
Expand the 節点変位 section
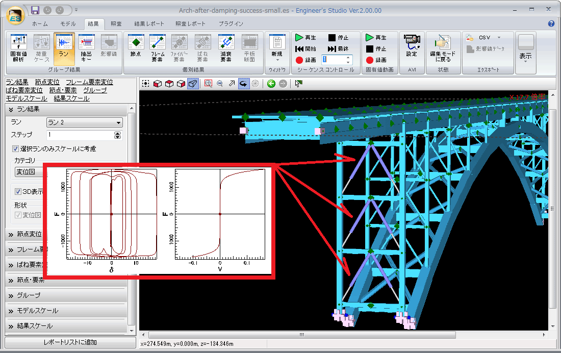click(25, 234)
